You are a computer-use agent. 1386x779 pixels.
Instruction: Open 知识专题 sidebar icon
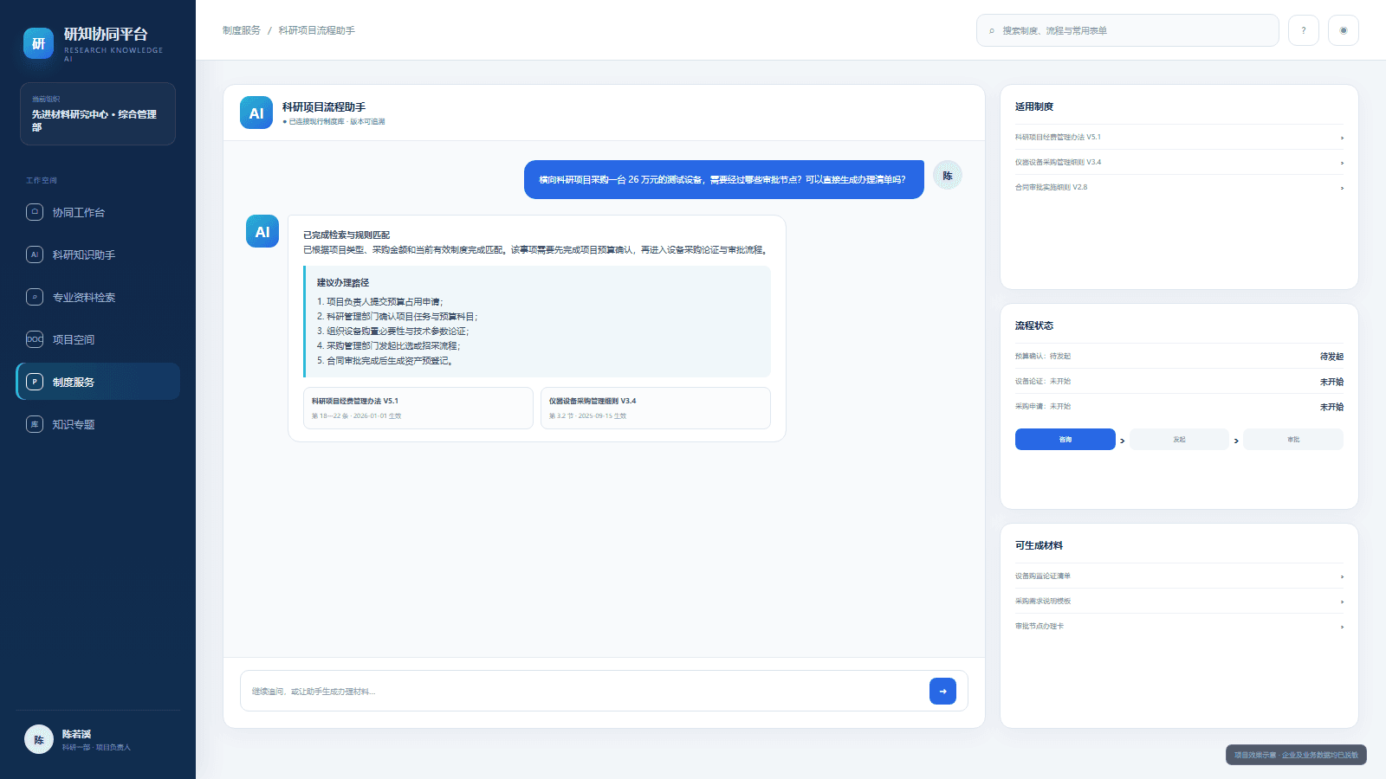point(35,424)
